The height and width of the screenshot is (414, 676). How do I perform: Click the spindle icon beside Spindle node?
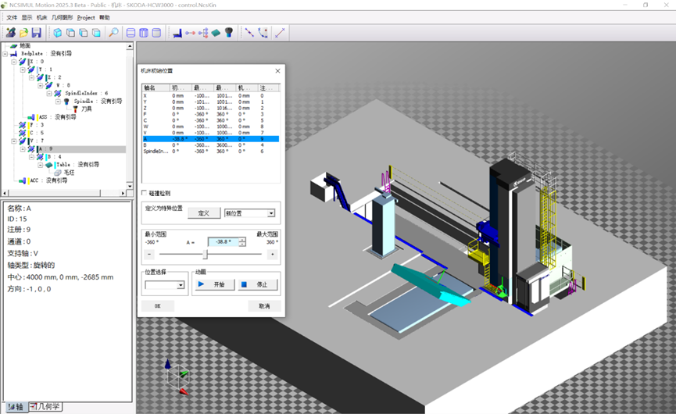(x=66, y=102)
